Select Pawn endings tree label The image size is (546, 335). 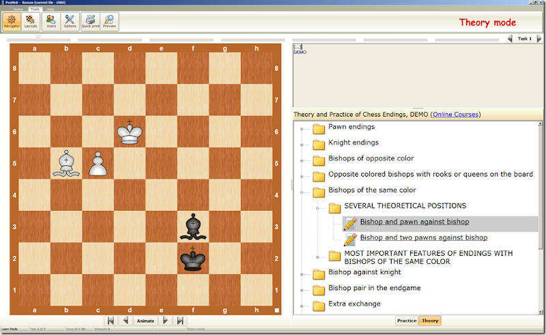coord(351,127)
